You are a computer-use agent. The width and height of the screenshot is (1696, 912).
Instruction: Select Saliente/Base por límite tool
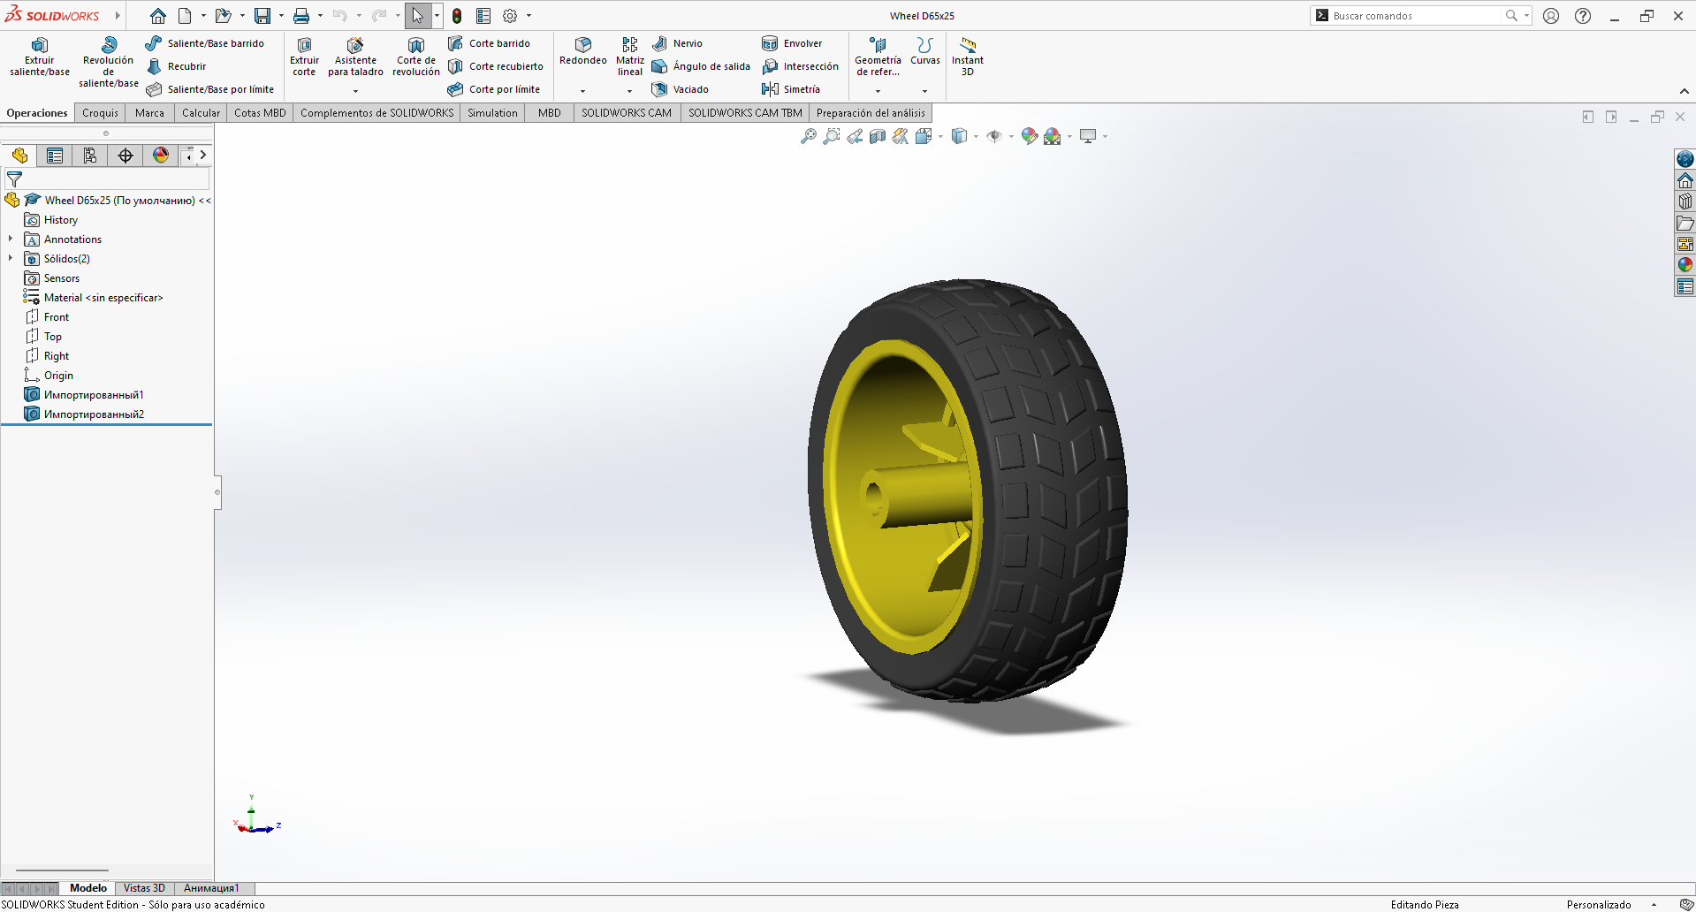(x=210, y=89)
